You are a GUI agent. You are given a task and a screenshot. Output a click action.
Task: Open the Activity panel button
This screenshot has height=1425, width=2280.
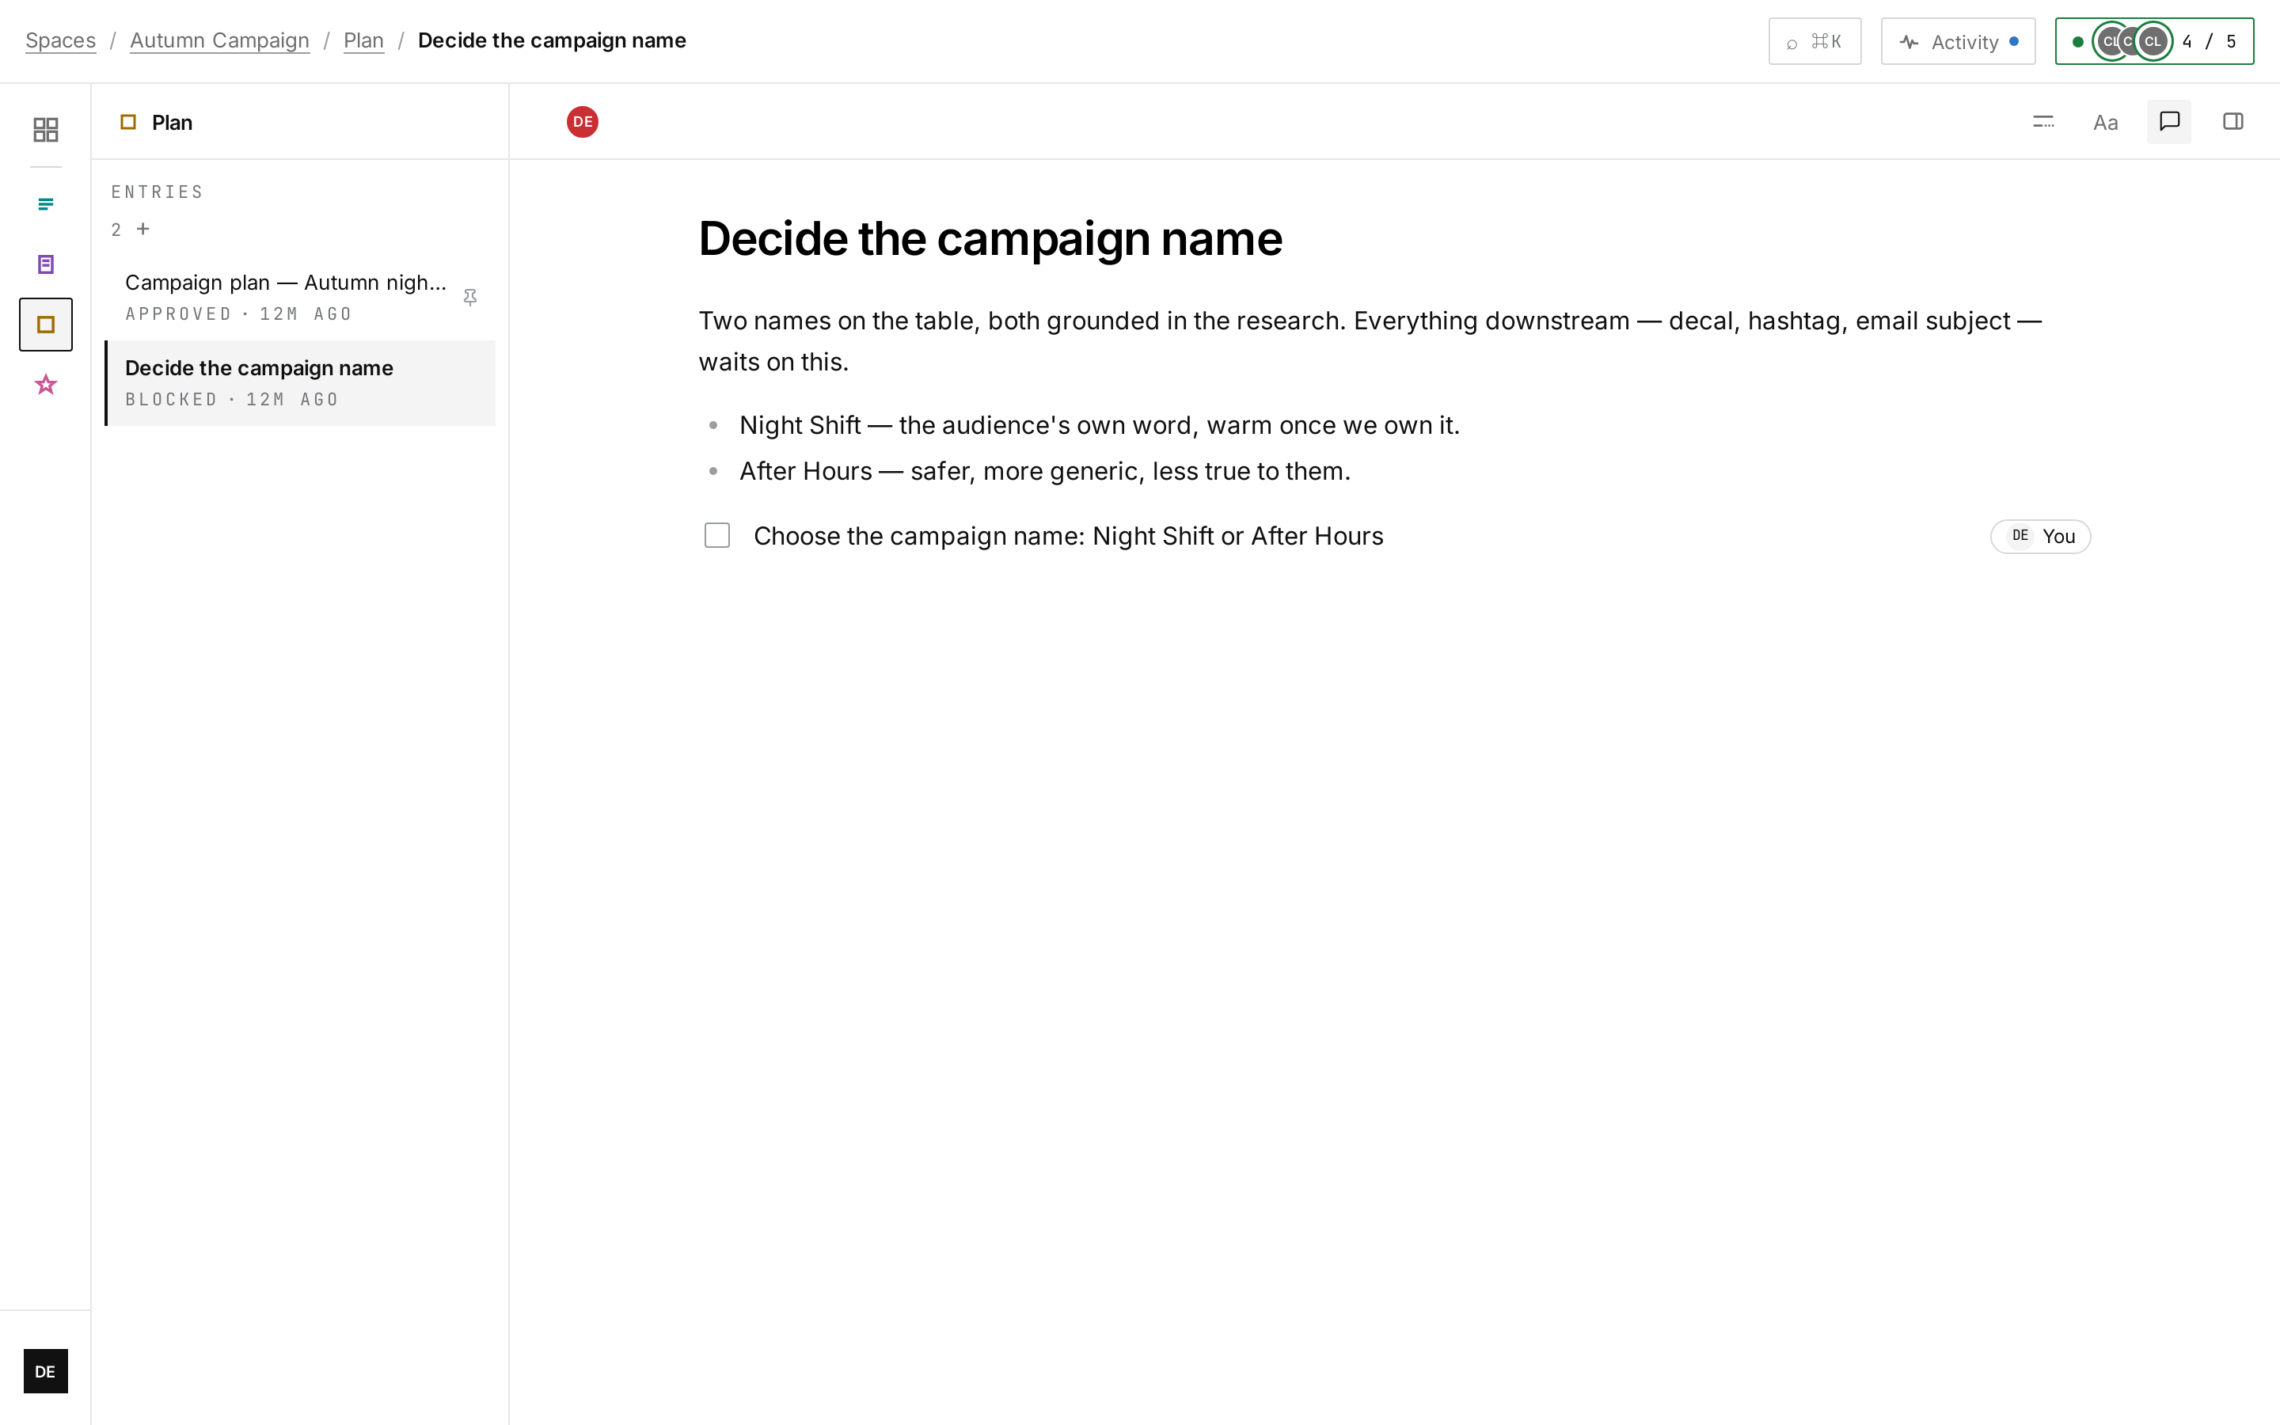click(x=1958, y=41)
